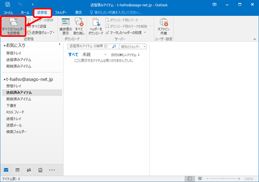Click the magnifier search icon
This screenshot has height=182, width=259.
(x=114, y=46)
